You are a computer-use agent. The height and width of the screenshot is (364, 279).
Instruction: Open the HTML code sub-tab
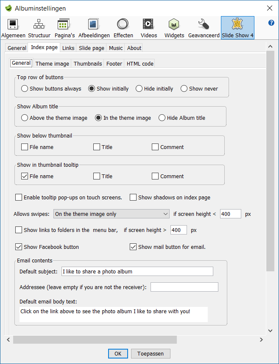(140, 63)
